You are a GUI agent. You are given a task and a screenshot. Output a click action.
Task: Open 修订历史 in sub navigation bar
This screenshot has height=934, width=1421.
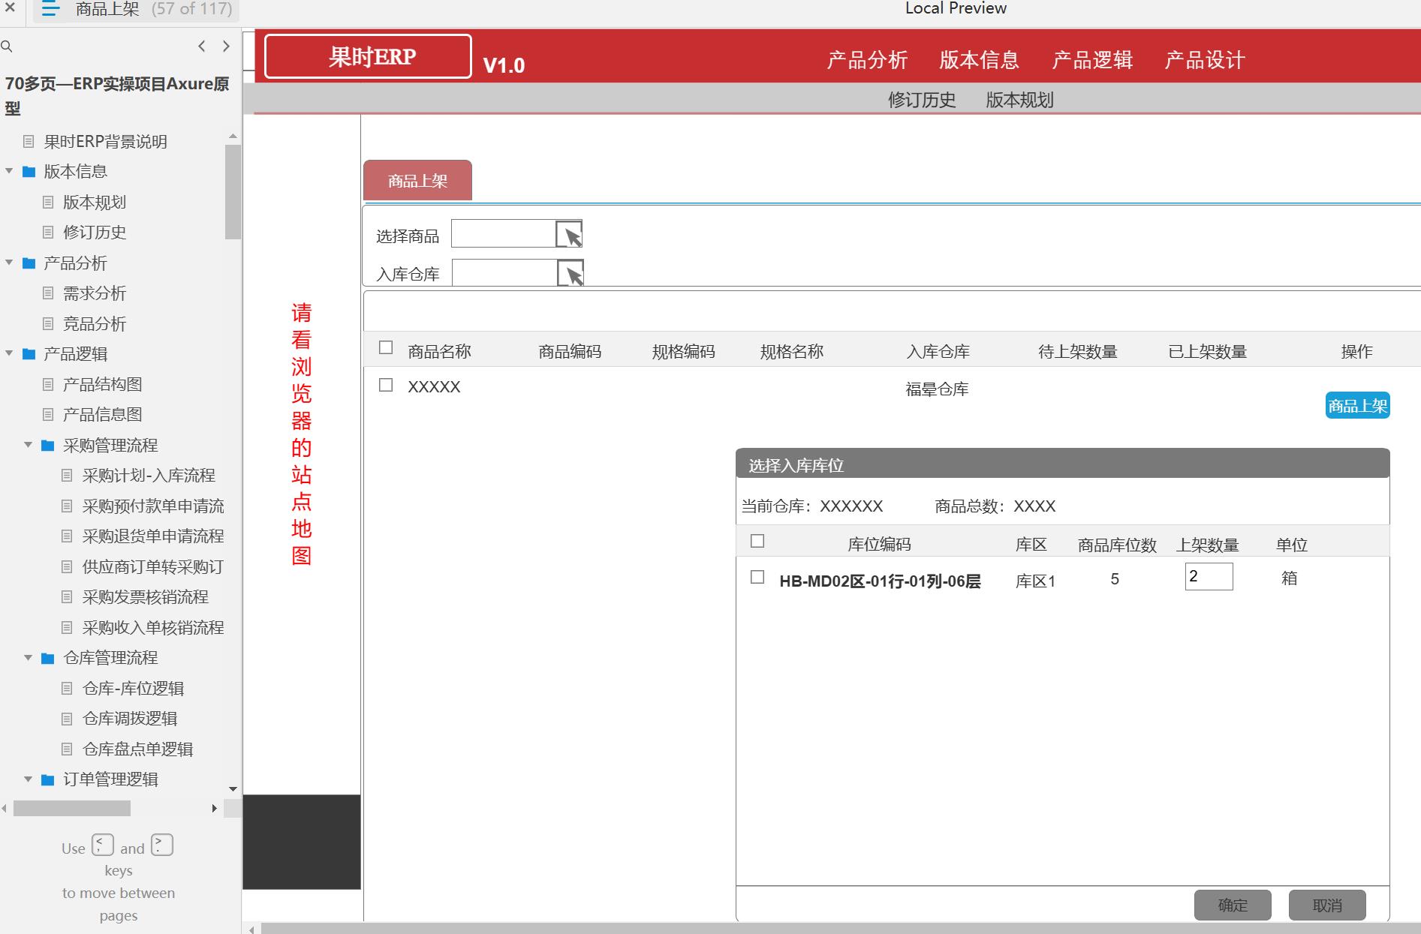922,100
